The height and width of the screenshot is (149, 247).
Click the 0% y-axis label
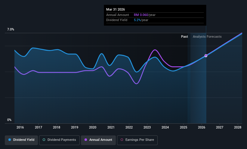9,120
